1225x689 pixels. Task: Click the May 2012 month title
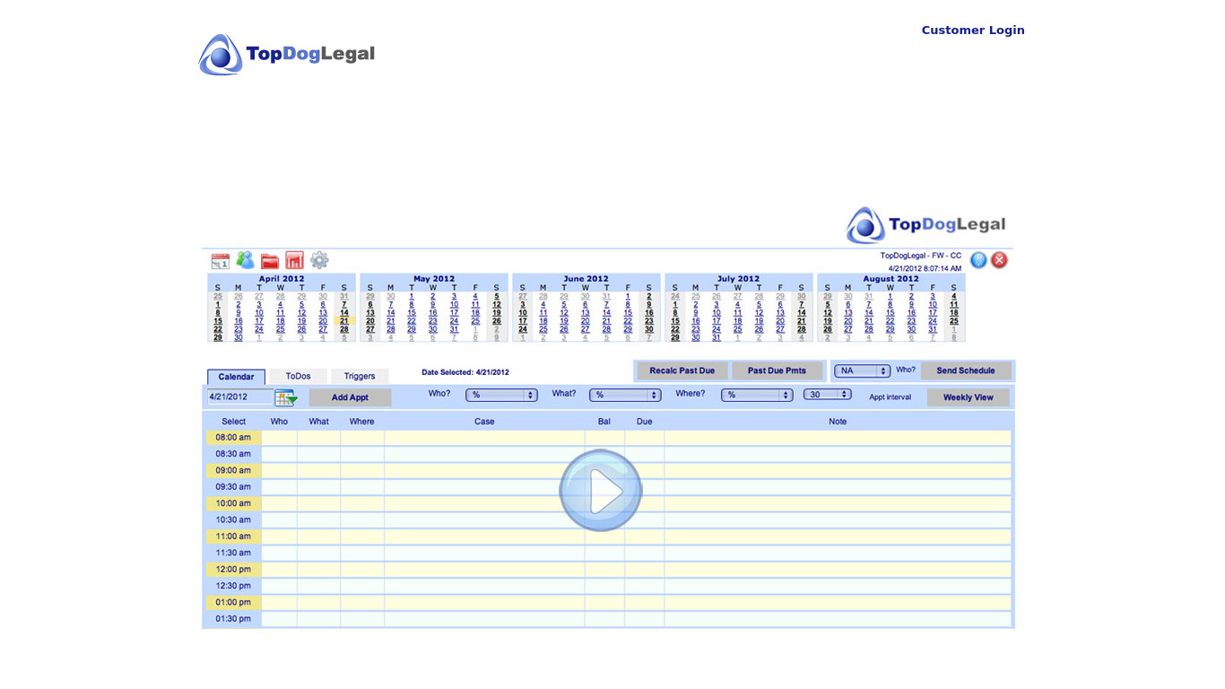[x=434, y=279]
